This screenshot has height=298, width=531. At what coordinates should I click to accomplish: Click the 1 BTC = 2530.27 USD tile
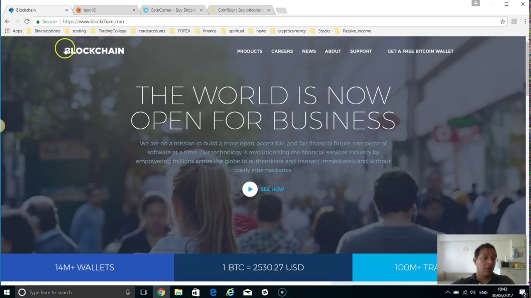coord(263,267)
